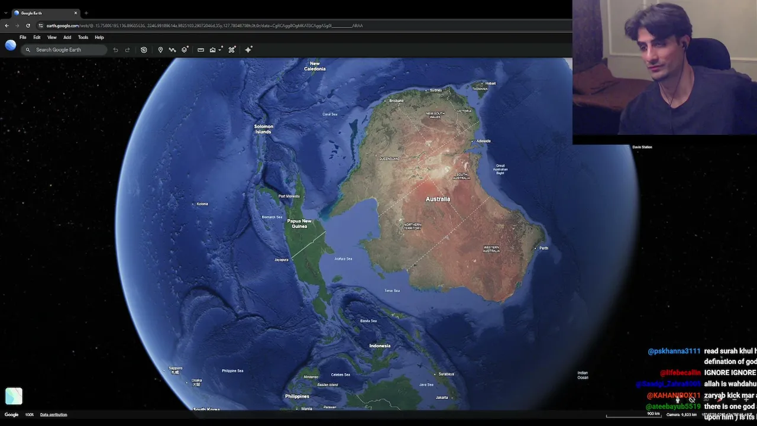
Task: Open the Data attribution link
Action: pyautogui.click(x=53, y=415)
